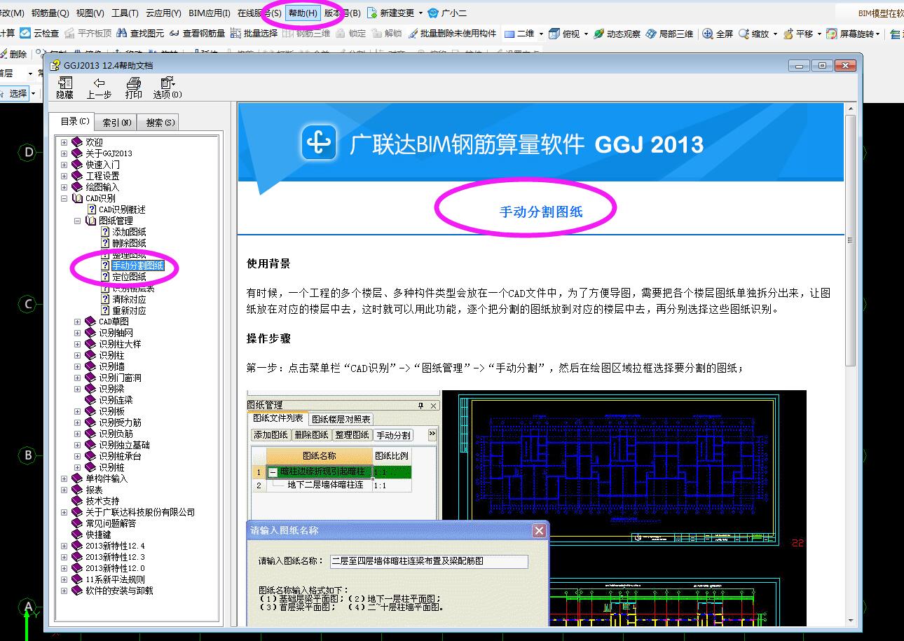Image resolution: width=904 pixels, height=641 pixels.
Task: Click the 云检查 cloud check toolbar icon
Action: coord(25,33)
